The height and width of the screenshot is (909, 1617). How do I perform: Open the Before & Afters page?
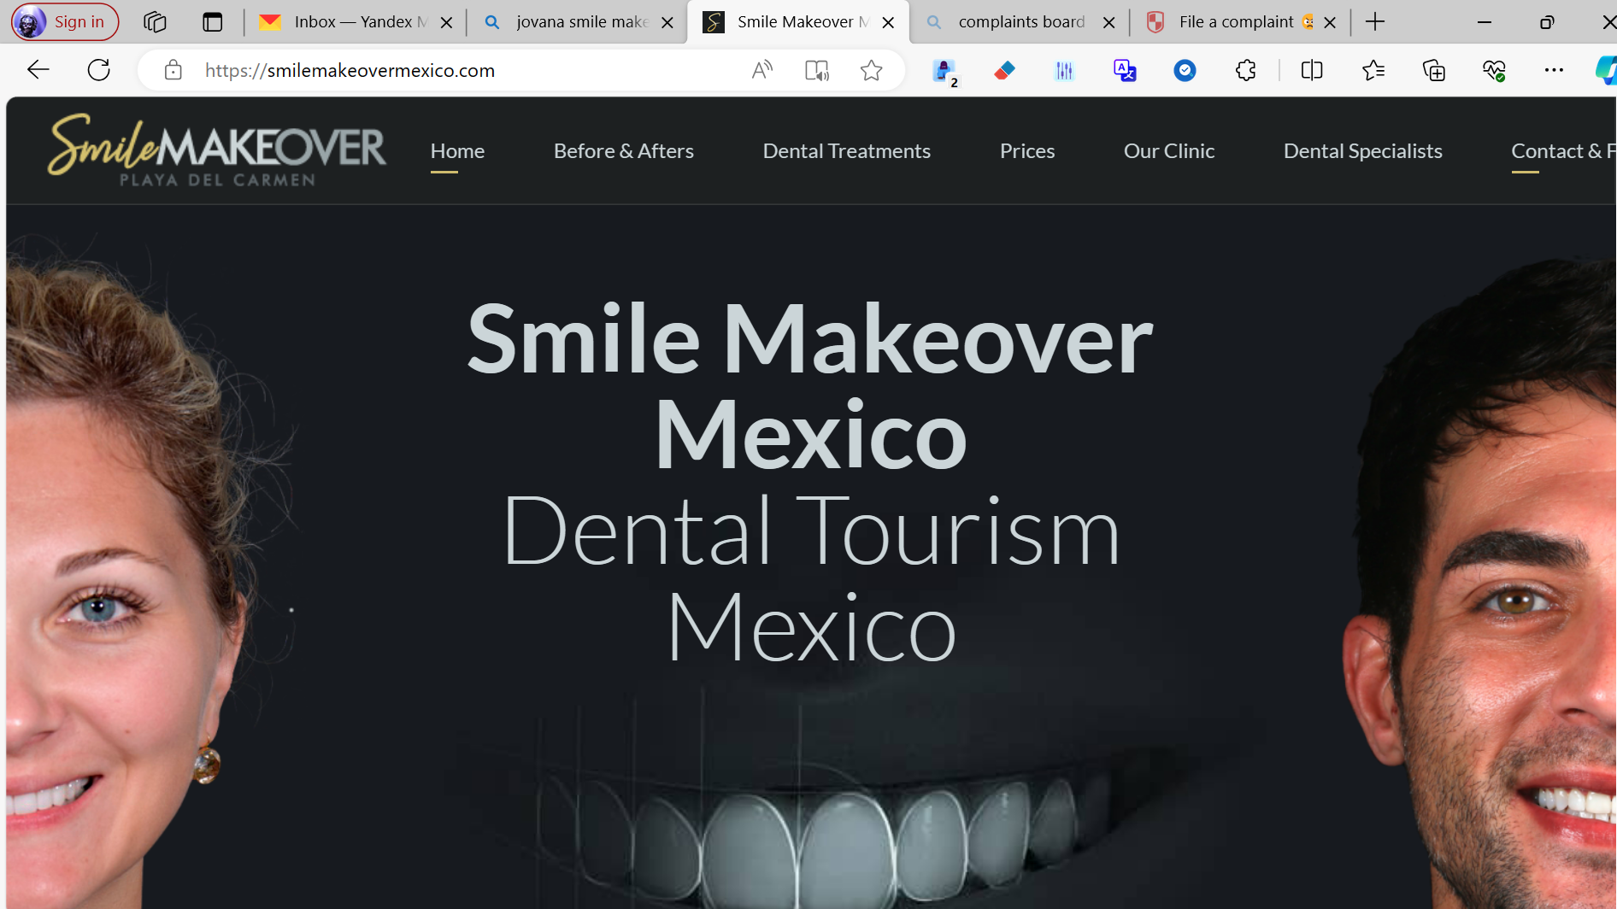pyautogui.click(x=624, y=151)
